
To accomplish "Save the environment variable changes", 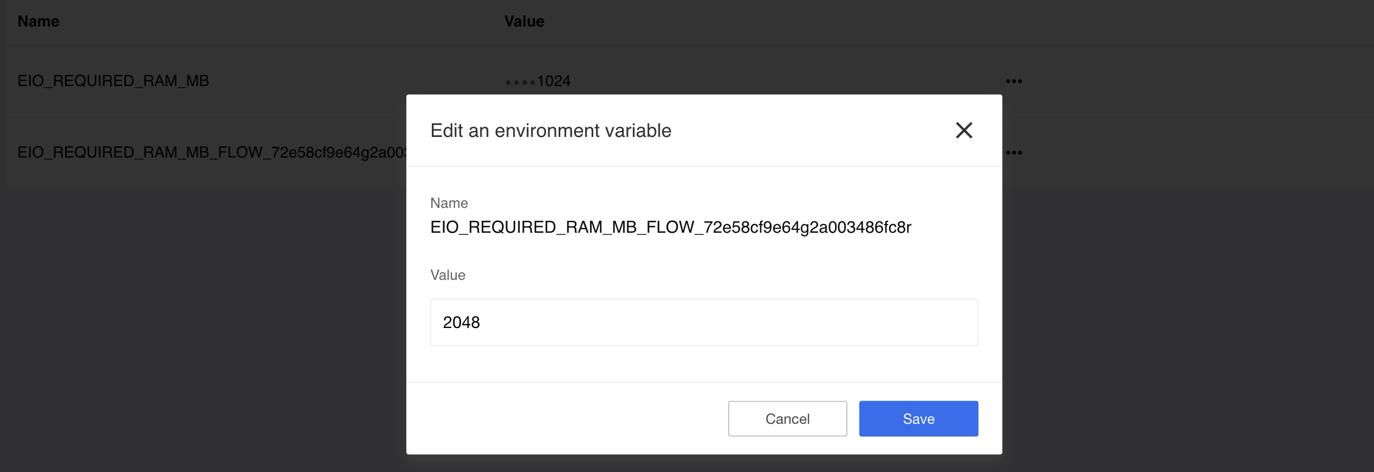I will 918,418.
